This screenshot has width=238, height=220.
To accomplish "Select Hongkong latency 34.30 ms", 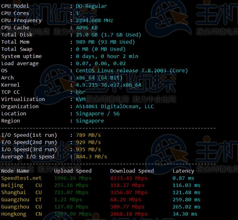I will [185, 214].
